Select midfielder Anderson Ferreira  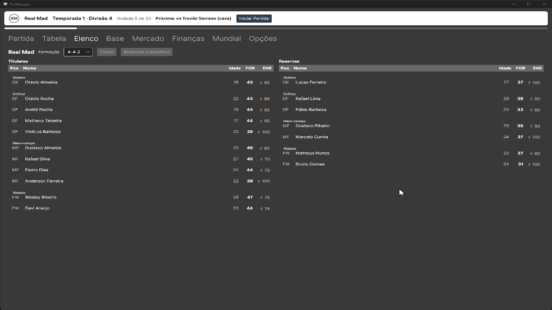(141, 181)
